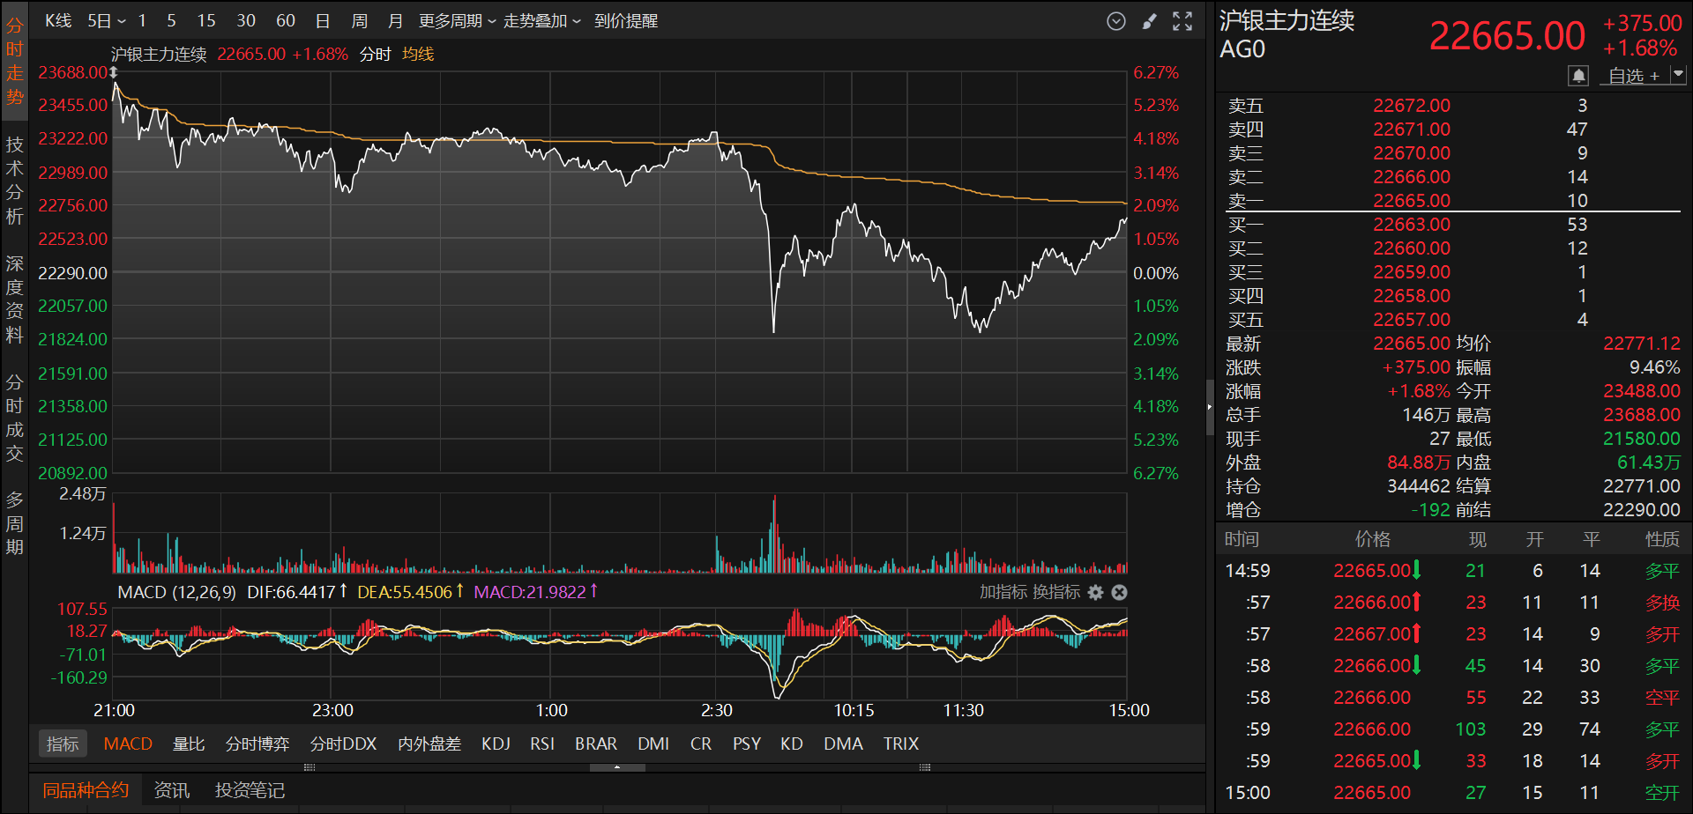
Task: Select the CR indicator tab
Action: 701,744
